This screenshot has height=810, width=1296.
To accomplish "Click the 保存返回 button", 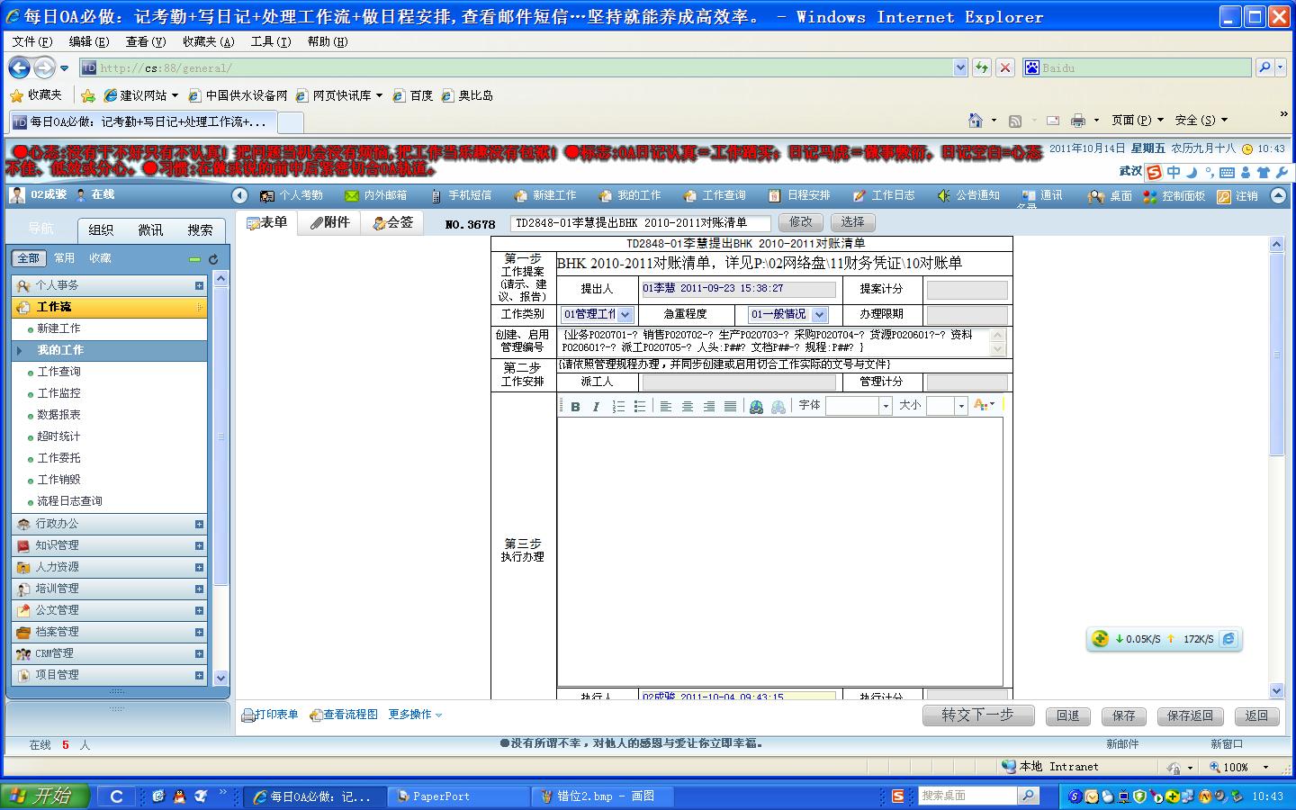I will coord(1191,715).
